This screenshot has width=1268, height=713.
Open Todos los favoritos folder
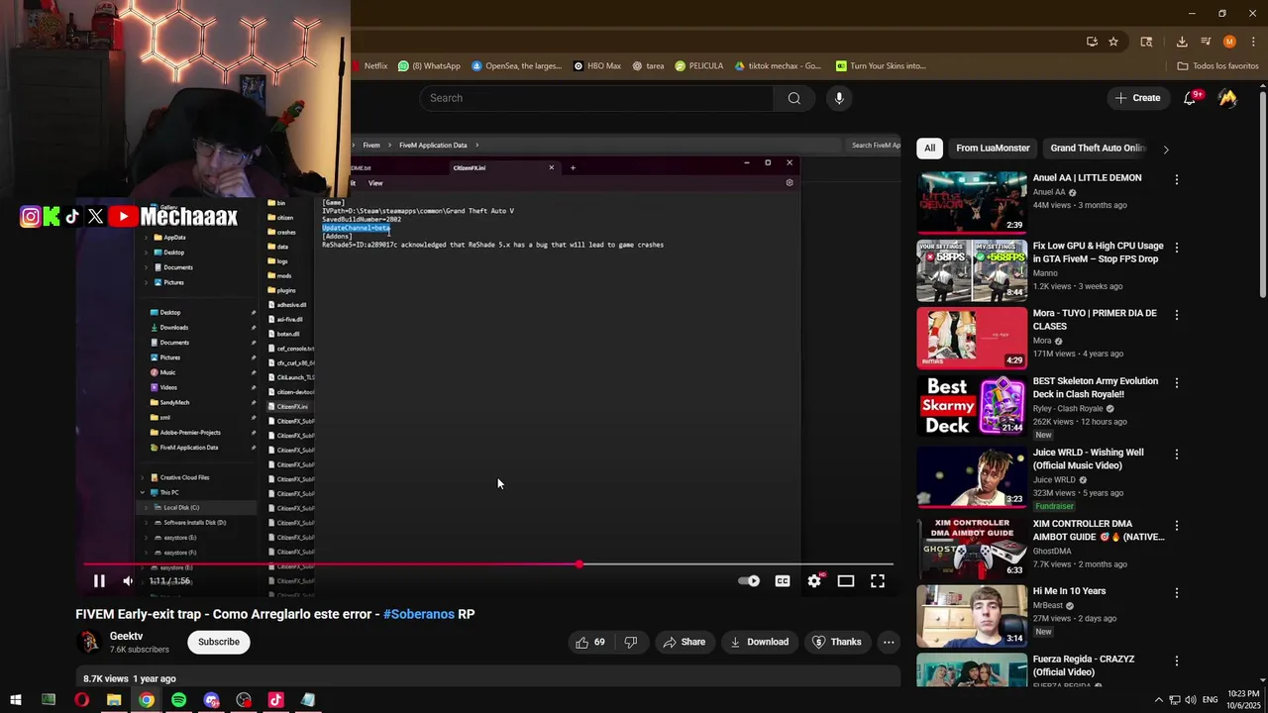click(x=1217, y=66)
